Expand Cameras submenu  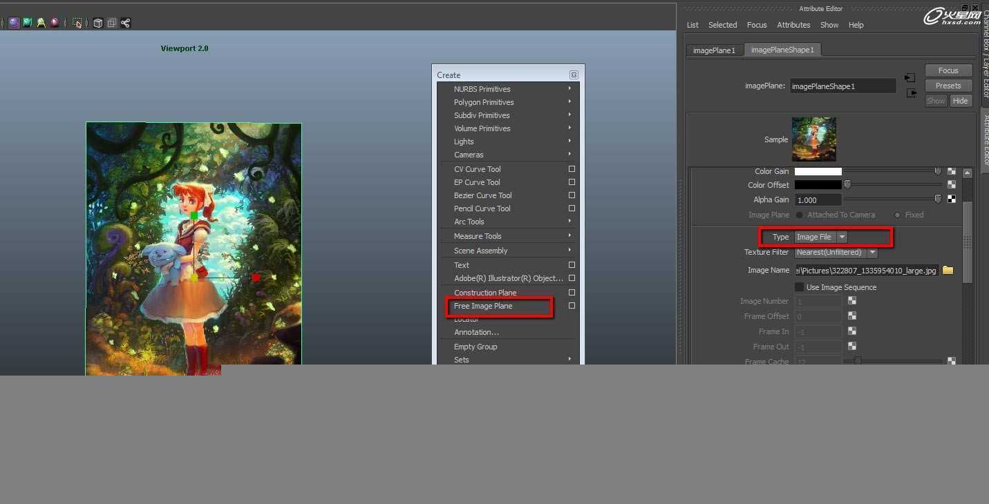click(509, 154)
